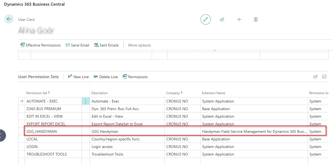Image resolution: width=333 pixels, height=165 pixels.
Task: Add a New Line to User Permission Sets
Action: pyautogui.click(x=78, y=77)
